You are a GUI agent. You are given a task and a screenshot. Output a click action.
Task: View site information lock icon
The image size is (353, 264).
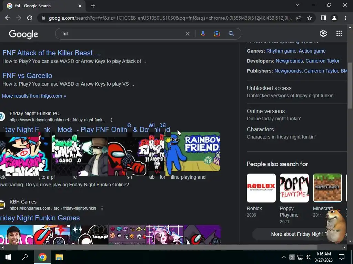point(43,18)
